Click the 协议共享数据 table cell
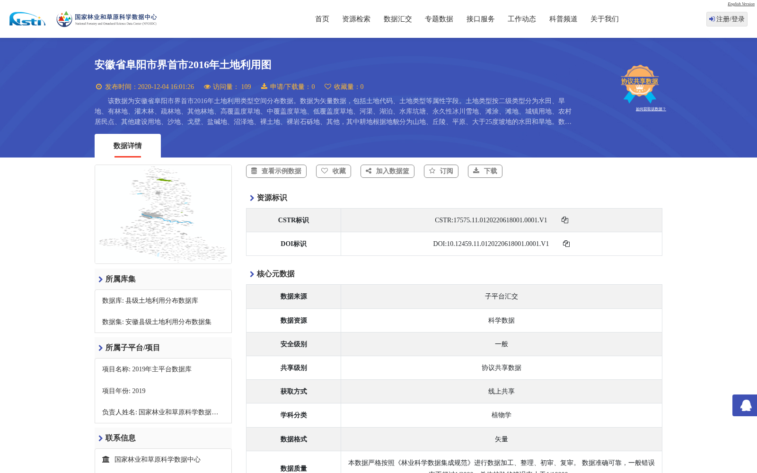Image resolution: width=757 pixels, height=473 pixels. click(502, 368)
